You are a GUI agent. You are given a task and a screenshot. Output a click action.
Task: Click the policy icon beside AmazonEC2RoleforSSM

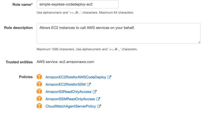pyautogui.click(x=39, y=84)
